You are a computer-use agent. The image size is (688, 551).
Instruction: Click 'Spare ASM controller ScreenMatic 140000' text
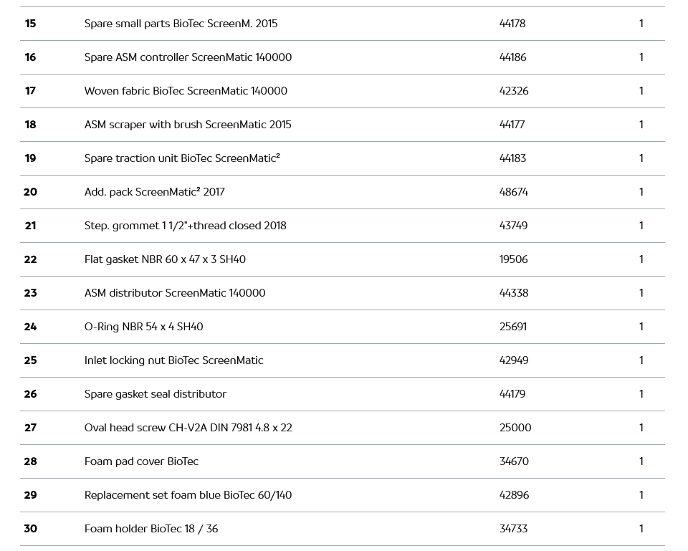pos(188,57)
